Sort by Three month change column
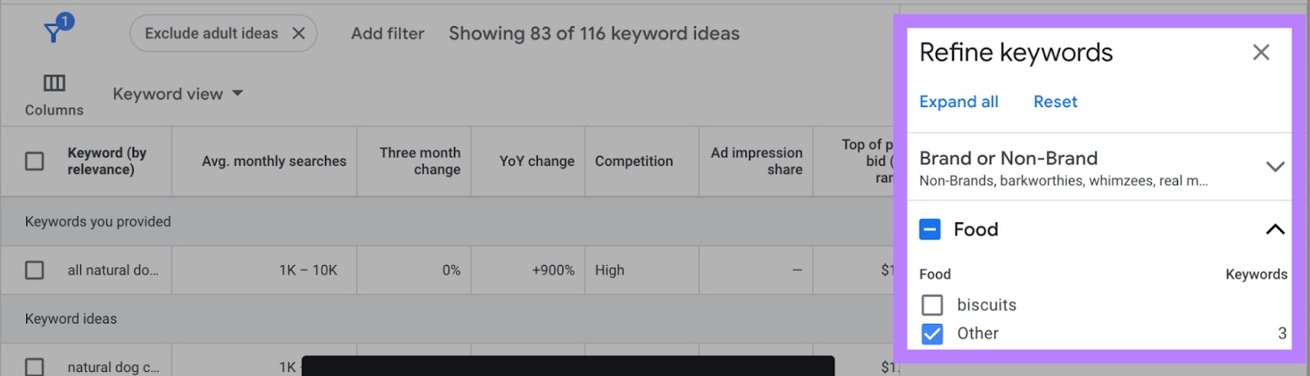The image size is (1310, 376). point(419,161)
